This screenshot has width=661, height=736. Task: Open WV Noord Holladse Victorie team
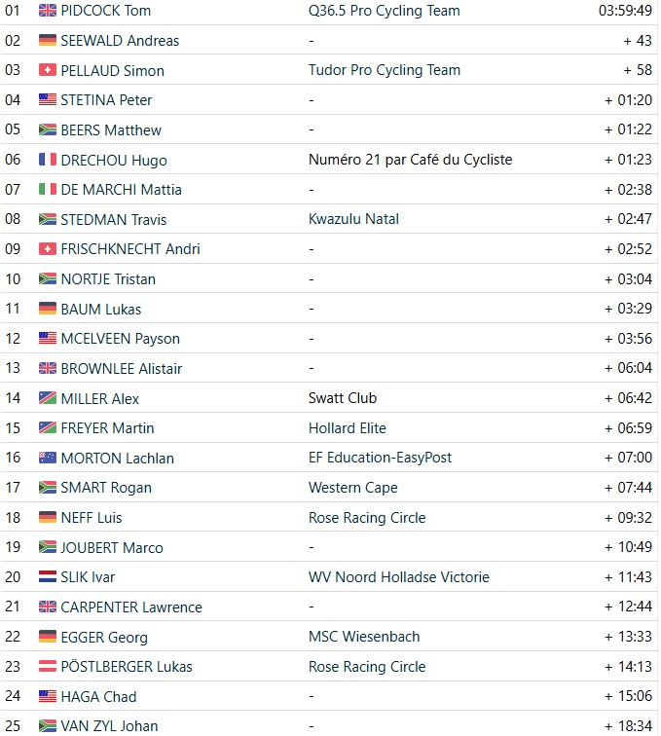pyautogui.click(x=398, y=577)
